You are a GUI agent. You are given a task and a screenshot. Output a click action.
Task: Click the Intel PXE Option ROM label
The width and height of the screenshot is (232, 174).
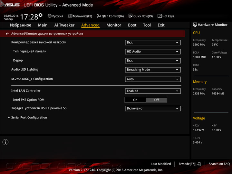point(29,100)
